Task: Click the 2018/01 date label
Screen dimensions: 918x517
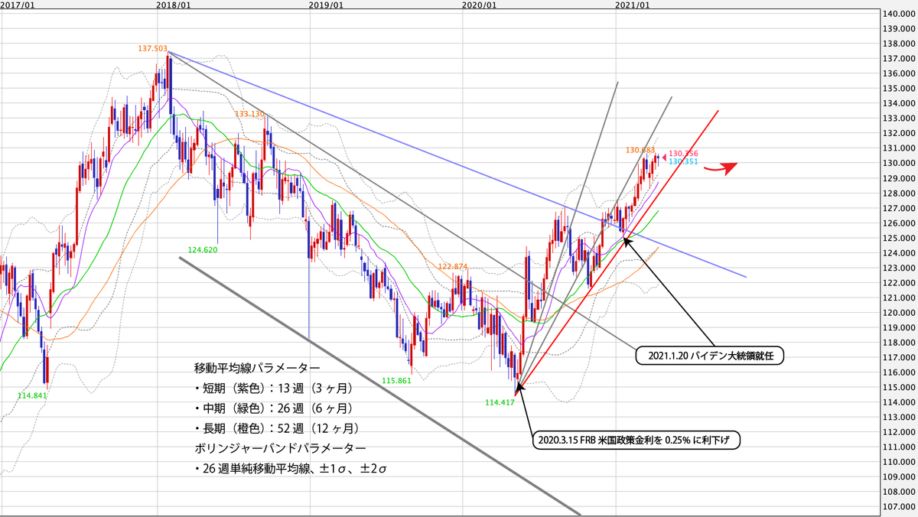Action: pyautogui.click(x=173, y=5)
